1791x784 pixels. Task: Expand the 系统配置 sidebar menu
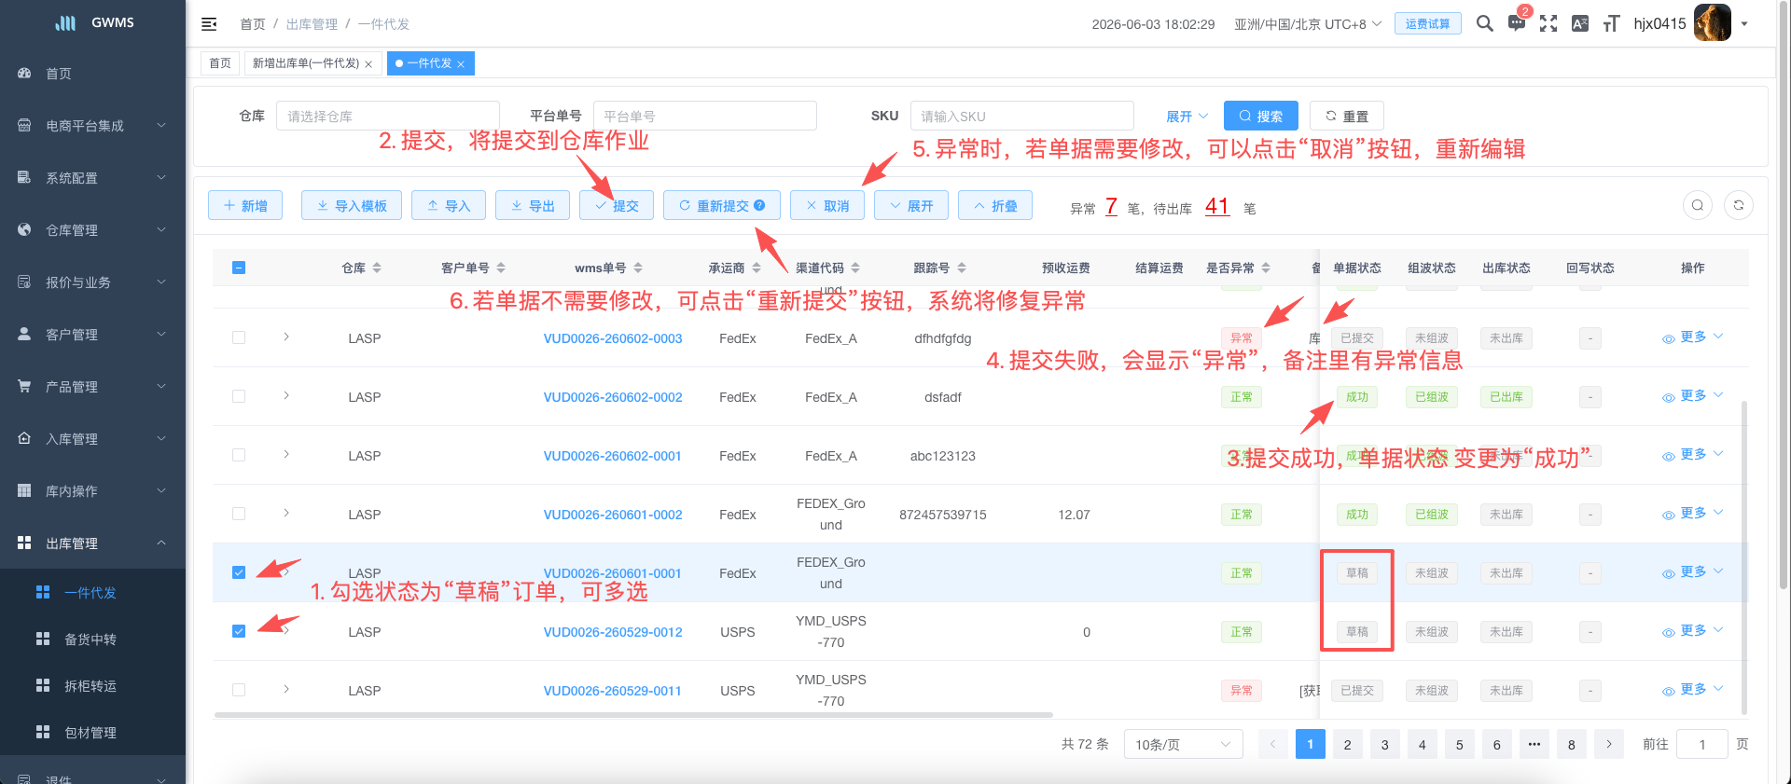(x=92, y=178)
